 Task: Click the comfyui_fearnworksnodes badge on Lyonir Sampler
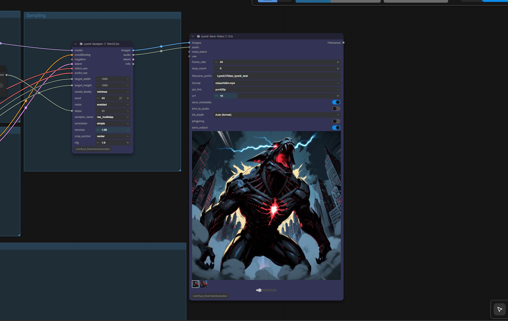click(x=93, y=149)
